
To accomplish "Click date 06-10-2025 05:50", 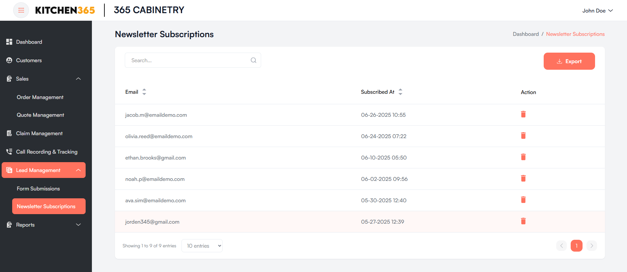I will point(384,158).
